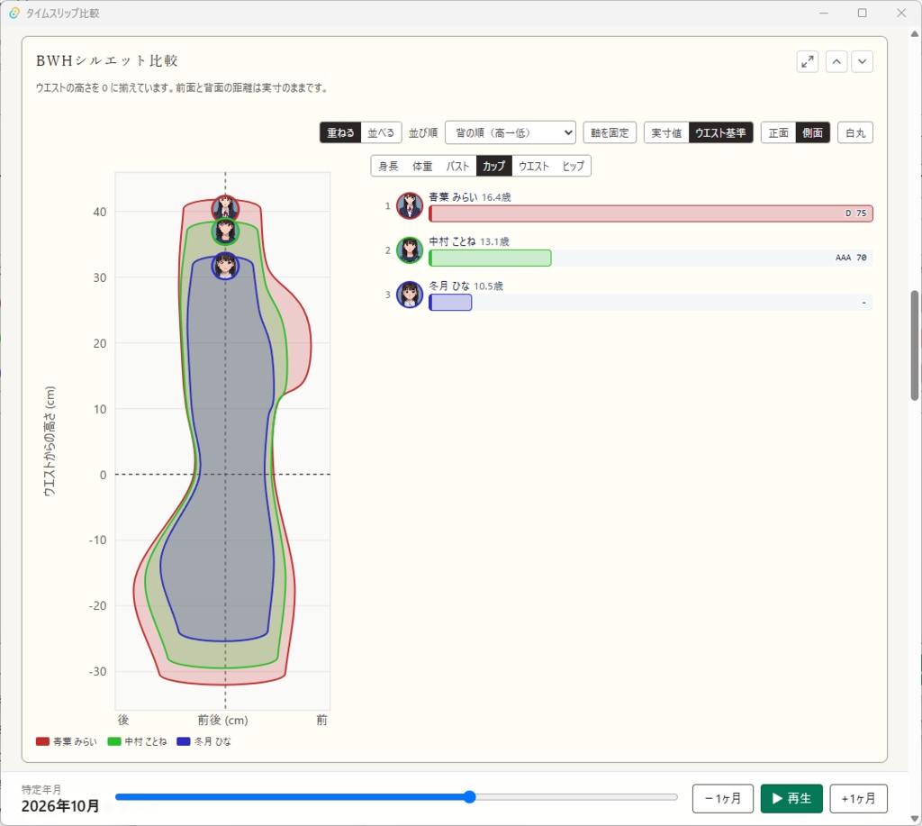The height and width of the screenshot is (826, 922).
Task: Switch to 実寸値 actual values
Action: tap(666, 132)
